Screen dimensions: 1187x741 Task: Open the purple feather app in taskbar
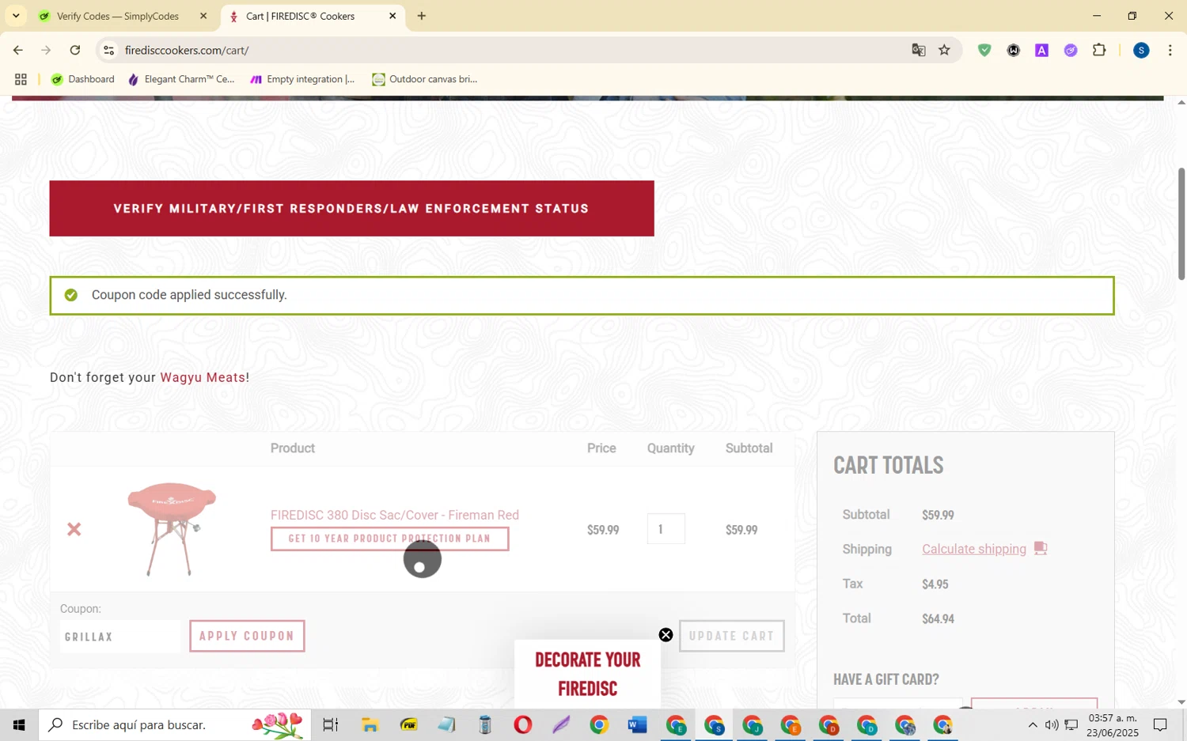click(561, 724)
